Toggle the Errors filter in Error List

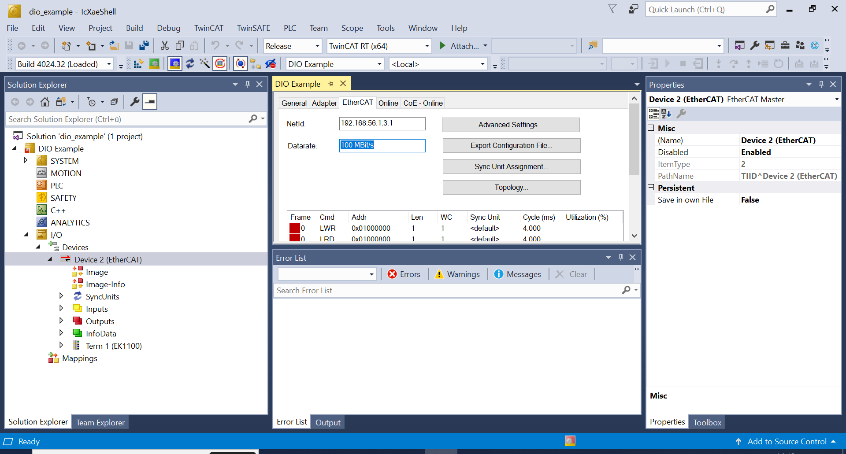click(x=404, y=274)
